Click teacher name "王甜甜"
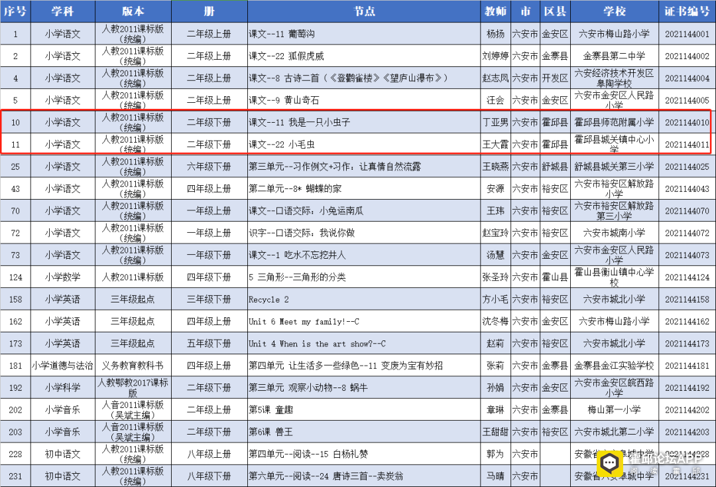 [x=495, y=432]
